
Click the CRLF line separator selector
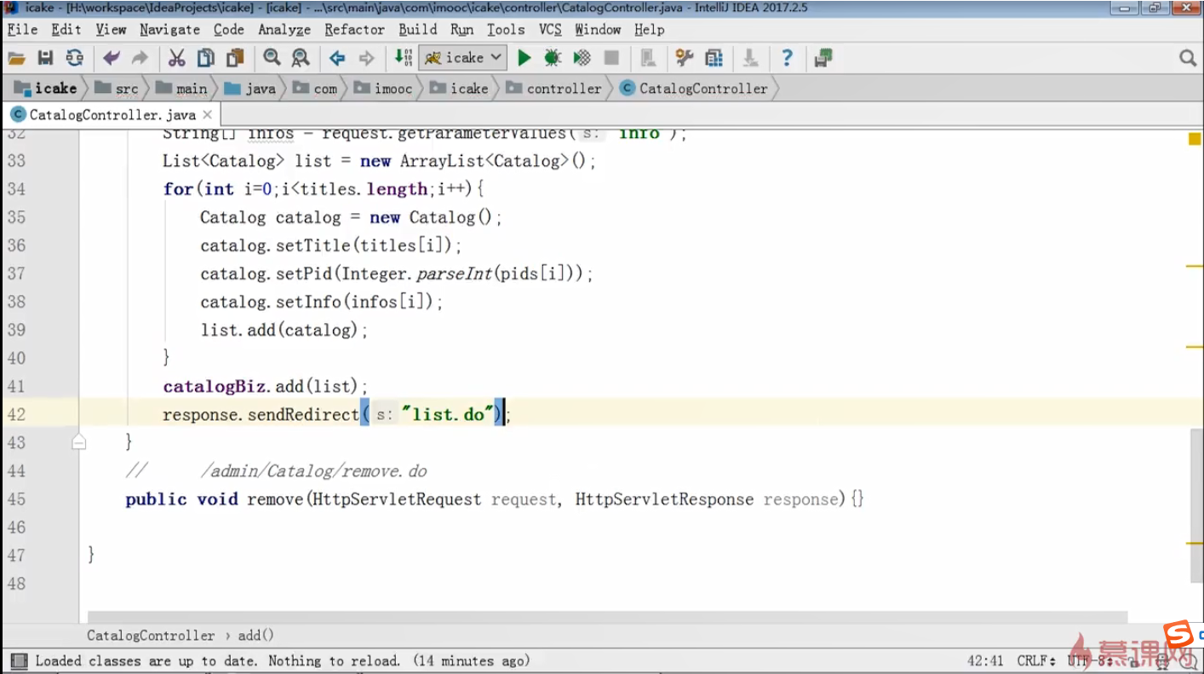(x=1036, y=661)
